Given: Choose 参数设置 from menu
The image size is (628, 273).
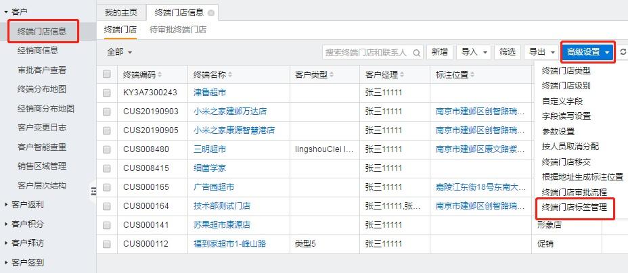Looking at the screenshot, I should 558,132.
